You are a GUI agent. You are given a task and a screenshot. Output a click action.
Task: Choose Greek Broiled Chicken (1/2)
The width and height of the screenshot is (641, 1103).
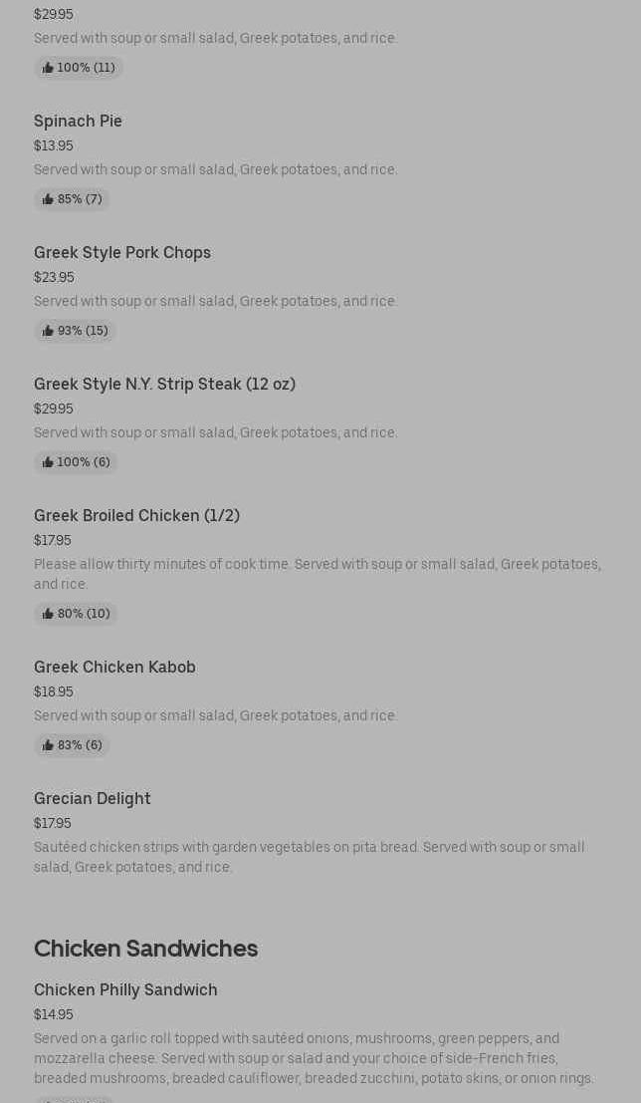tap(136, 515)
